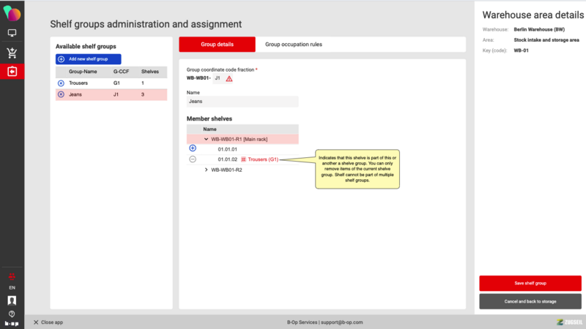Add new shelf group
Viewport: 586px width, 329px height.
point(88,59)
